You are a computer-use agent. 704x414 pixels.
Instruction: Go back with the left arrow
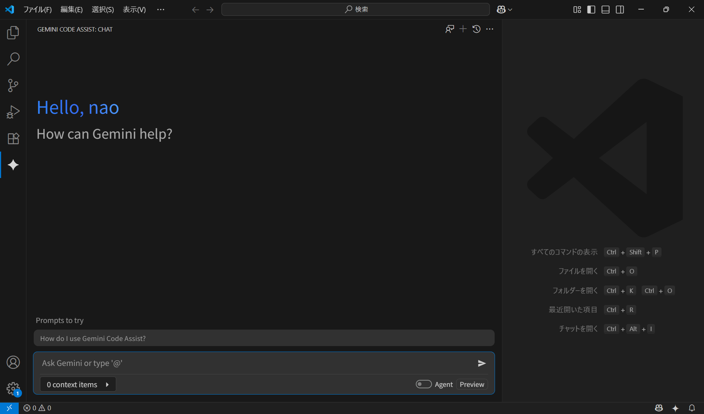195,10
